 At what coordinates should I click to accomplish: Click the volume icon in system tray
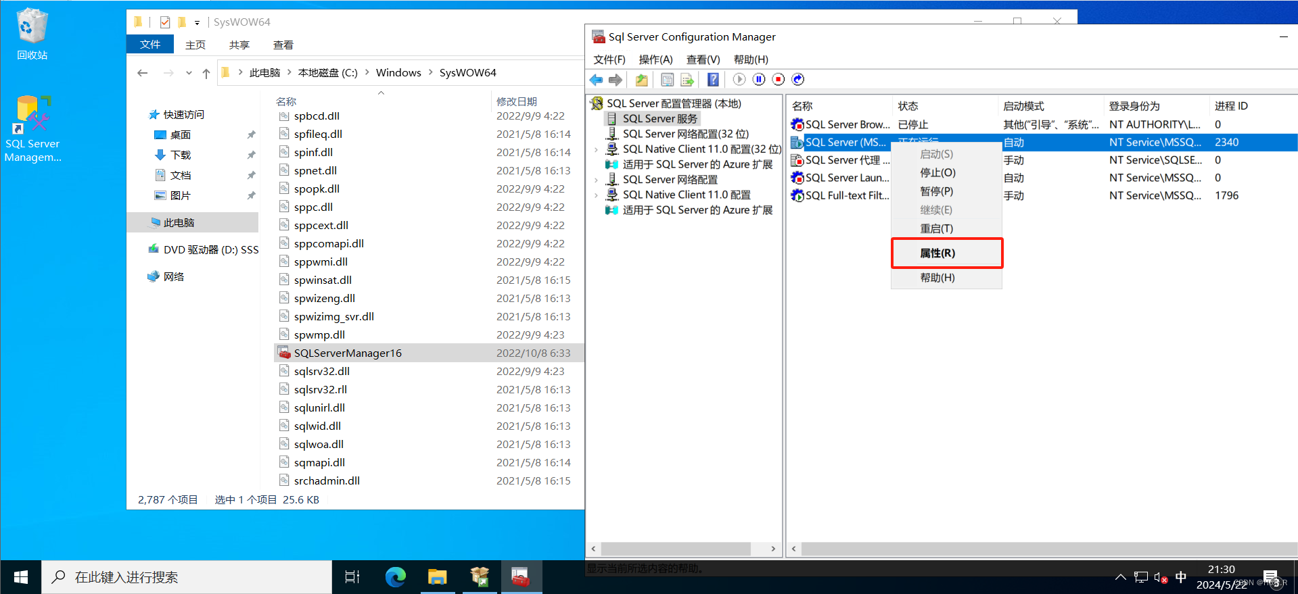click(x=1161, y=578)
